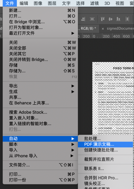
Task: Select 关闭并转到 Bridge...
Action: point(40,60)
